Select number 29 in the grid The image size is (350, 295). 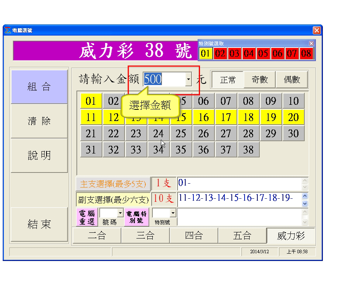point(271,133)
